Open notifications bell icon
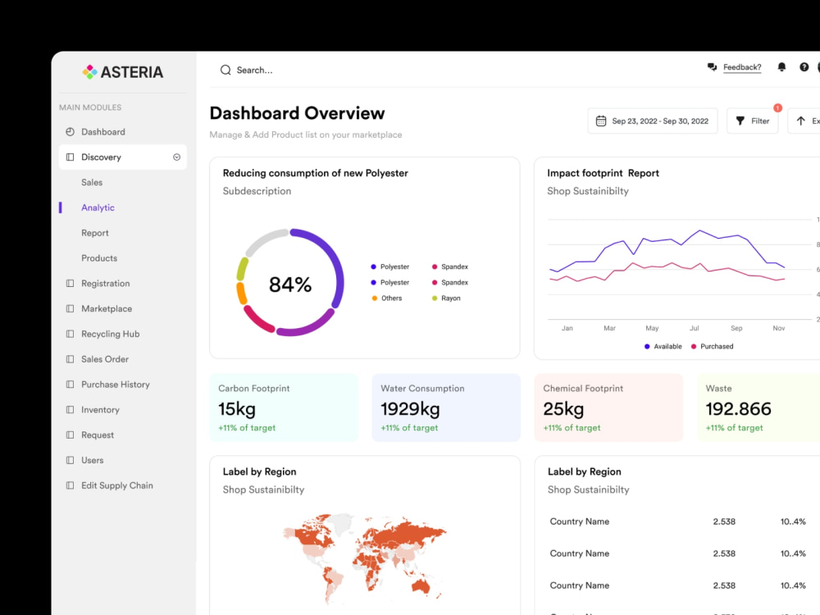Screen dimensions: 820x615 (x=781, y=67)
